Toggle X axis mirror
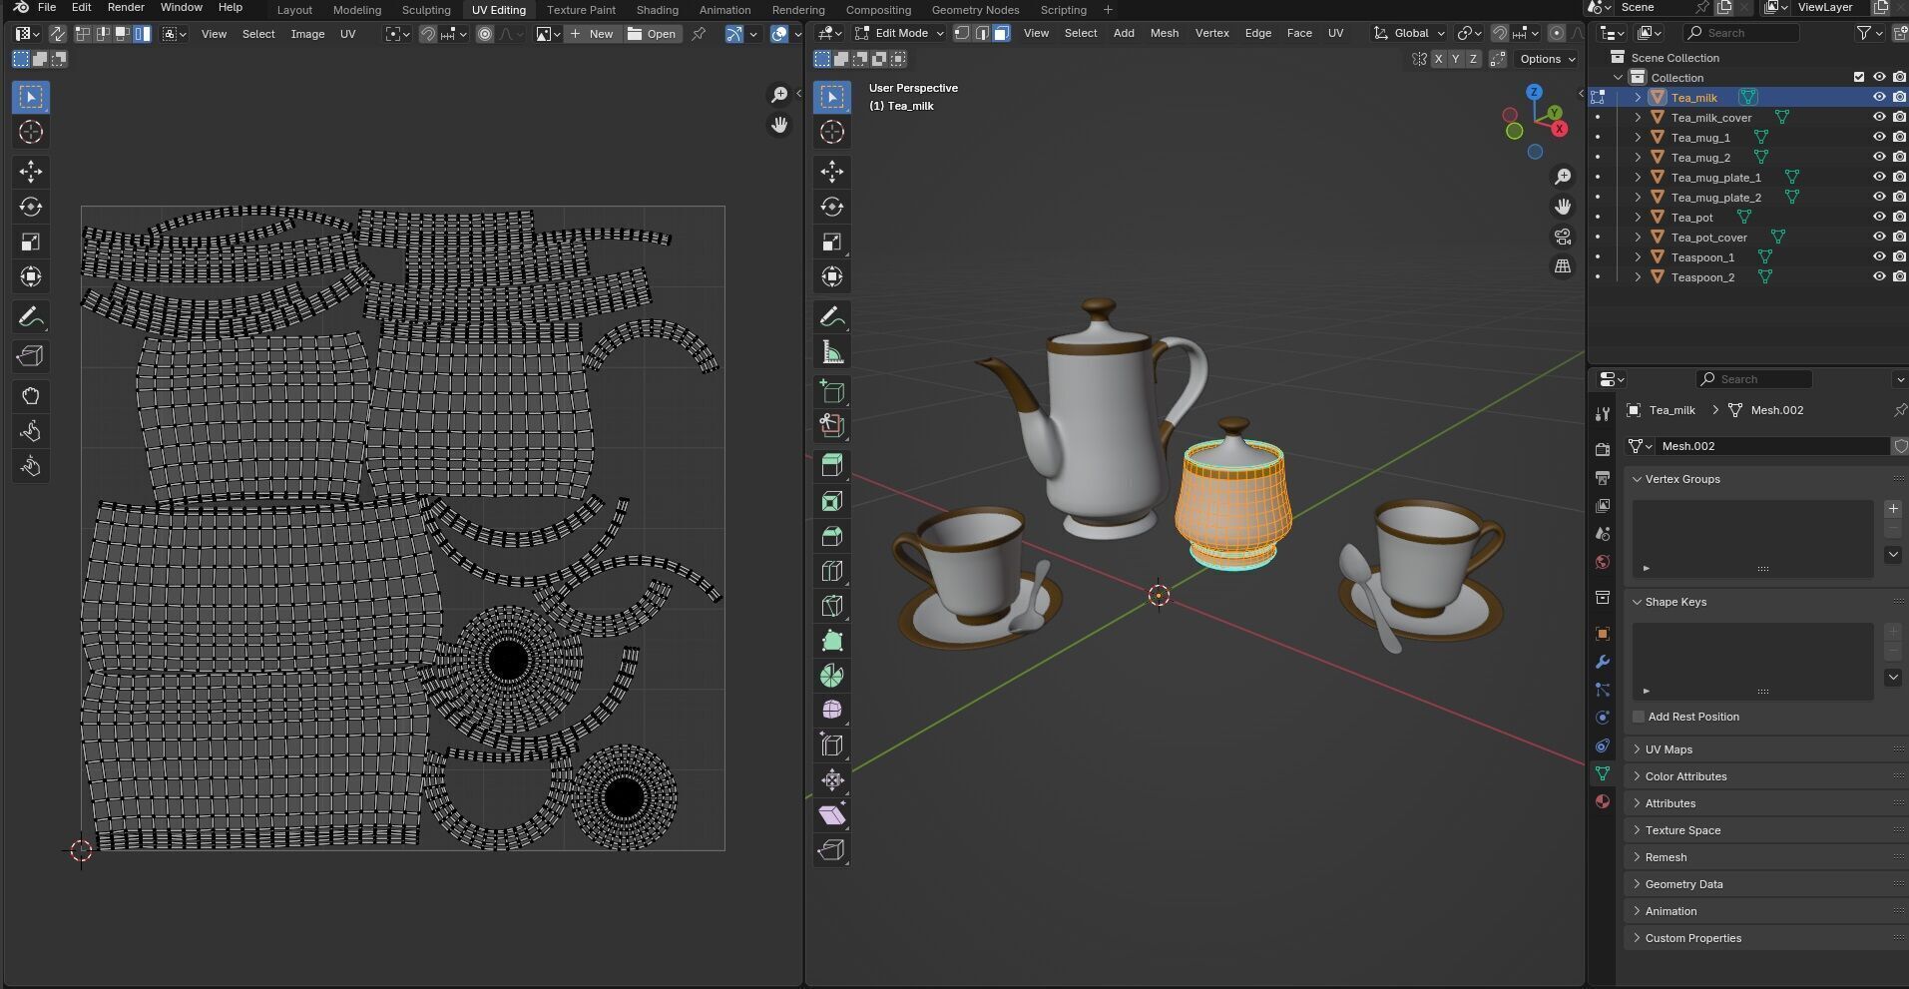Screen dimensions: 1909x989 click(x=1438, y=59)
